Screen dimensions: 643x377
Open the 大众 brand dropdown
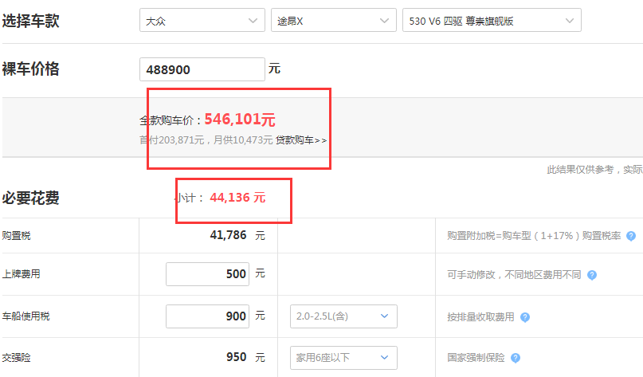(x=202, y=20)
